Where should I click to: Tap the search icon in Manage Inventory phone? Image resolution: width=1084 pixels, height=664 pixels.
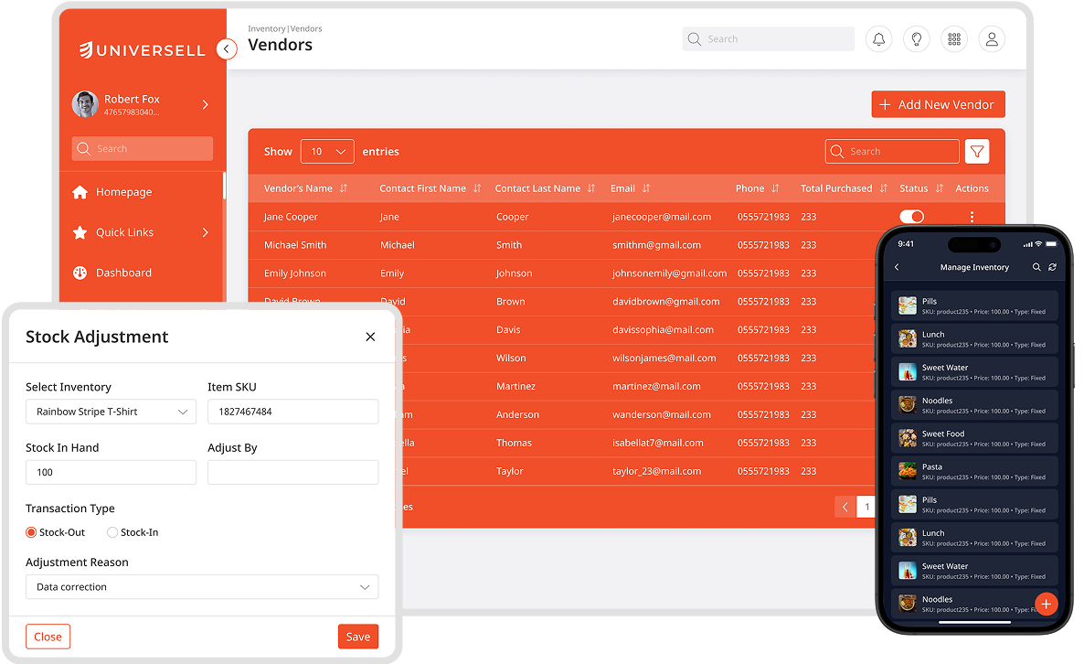(x=1036, y=267)
